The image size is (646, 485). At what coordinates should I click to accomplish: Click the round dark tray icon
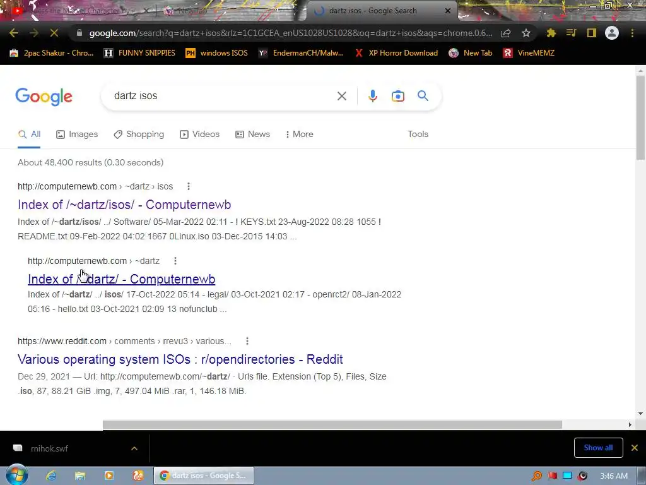pos(582,476)
